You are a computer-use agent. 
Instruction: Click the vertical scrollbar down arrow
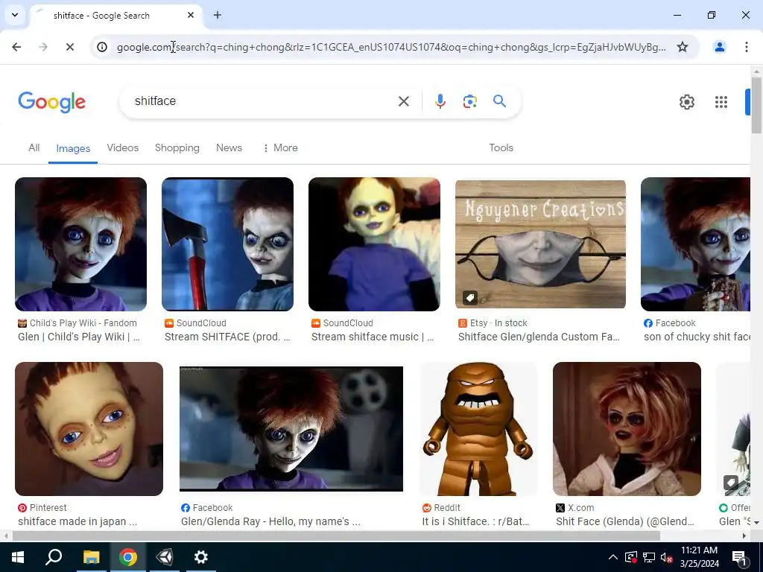tap(756, 523)
